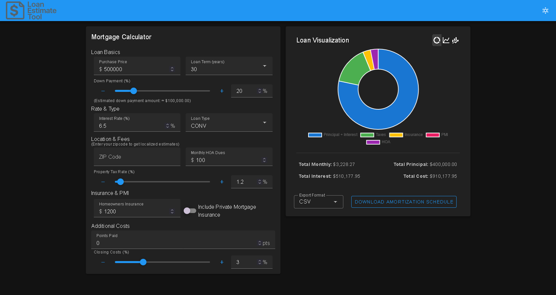Switch to the line chart view
The image size is (556, 295).
[446, 40]
